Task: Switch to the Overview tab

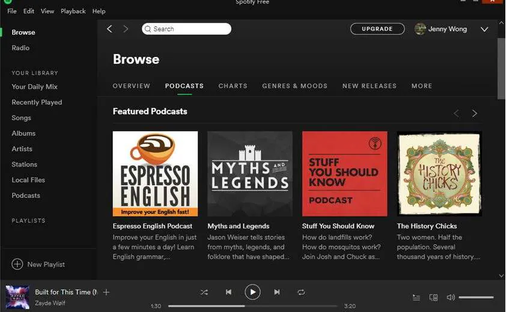Action: click(132, 86)
